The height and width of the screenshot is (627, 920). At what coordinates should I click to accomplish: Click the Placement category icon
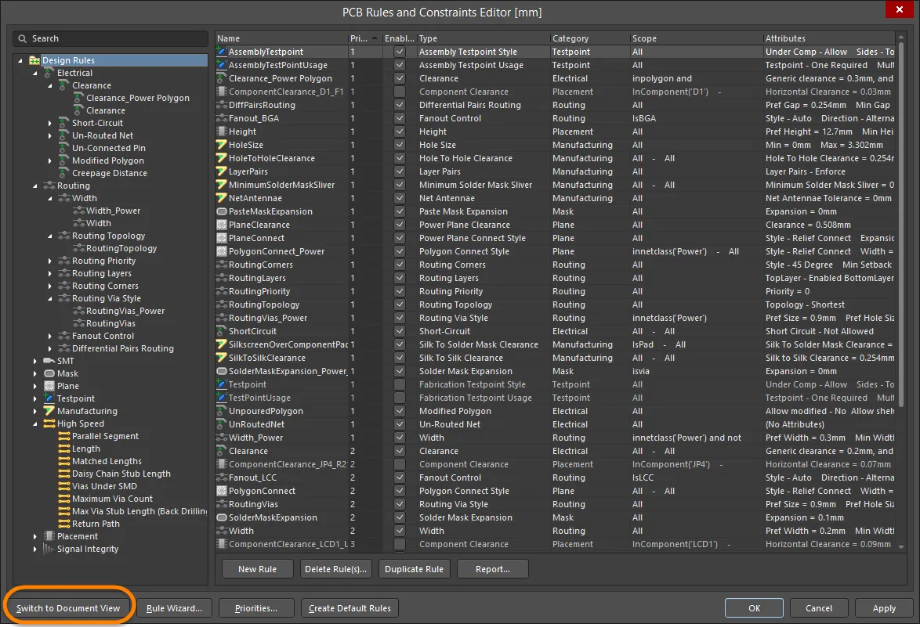(x=49, y=536)
